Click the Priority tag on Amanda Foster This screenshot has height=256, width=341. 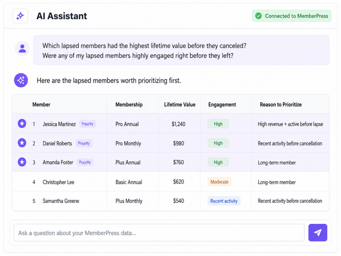coord(85,162)
